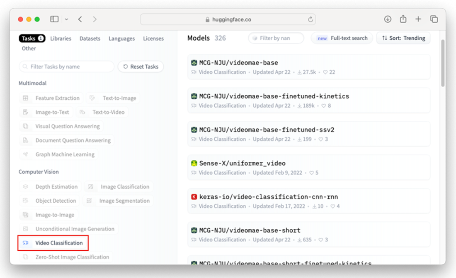Click the likes heart on videomae-base row
This screenshot has height=278, width=456.
pos(325,72)
